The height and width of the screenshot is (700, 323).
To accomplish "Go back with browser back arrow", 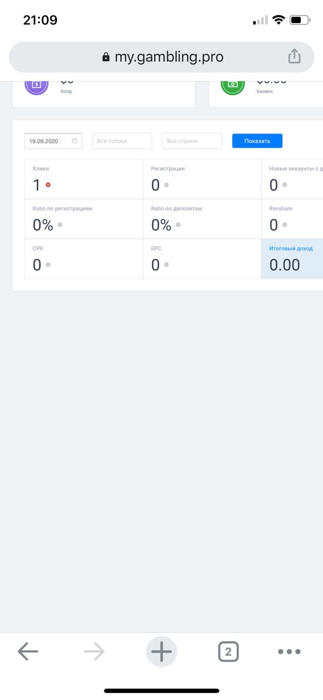I will 28,651.
